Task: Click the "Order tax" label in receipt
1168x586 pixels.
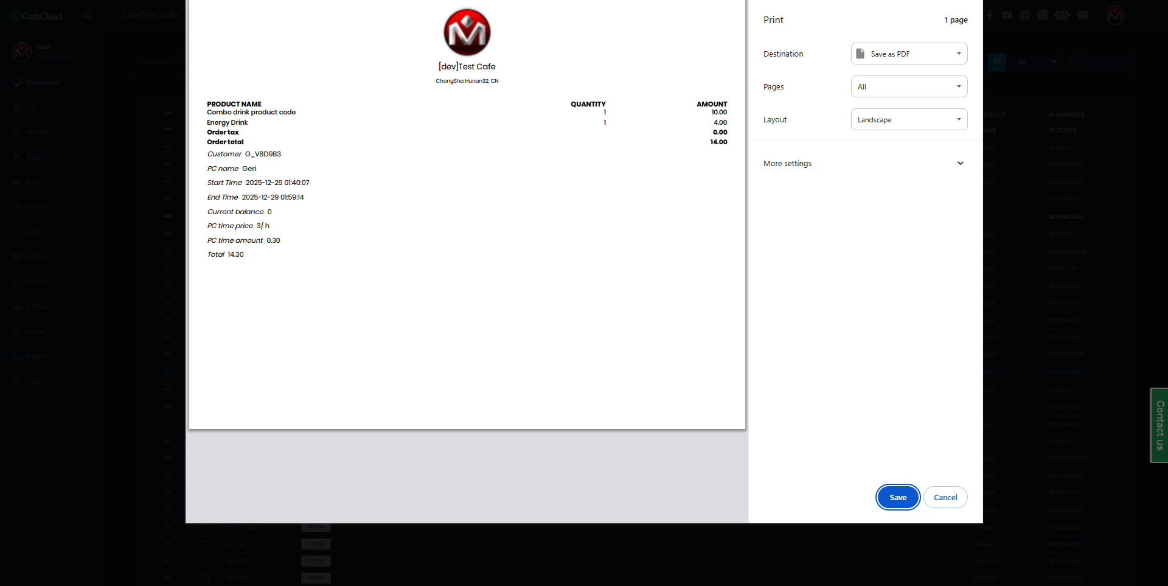Action: pos(223,132)
